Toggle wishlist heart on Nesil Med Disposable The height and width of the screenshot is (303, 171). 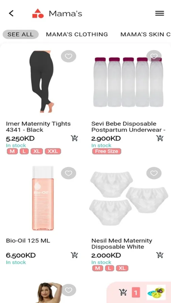tap(154, 173)
